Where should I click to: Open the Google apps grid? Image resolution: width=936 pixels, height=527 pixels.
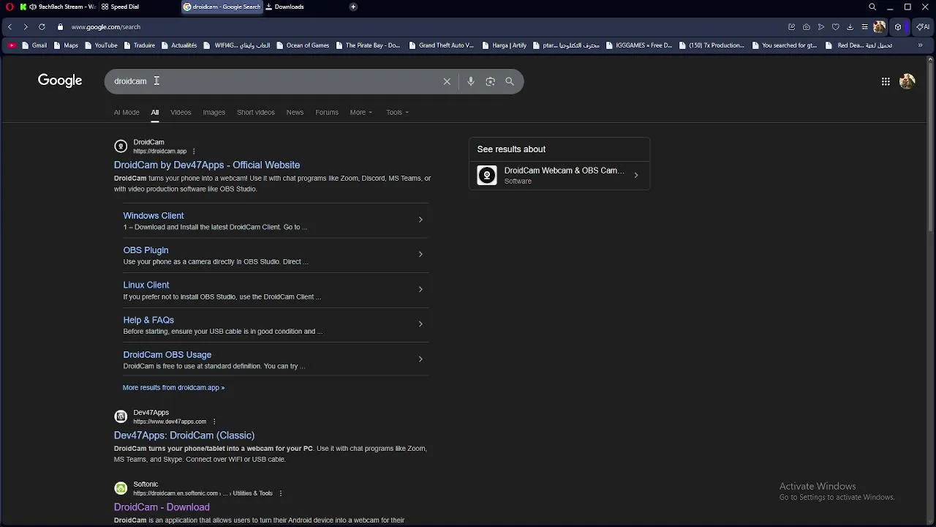pos(886,81)
